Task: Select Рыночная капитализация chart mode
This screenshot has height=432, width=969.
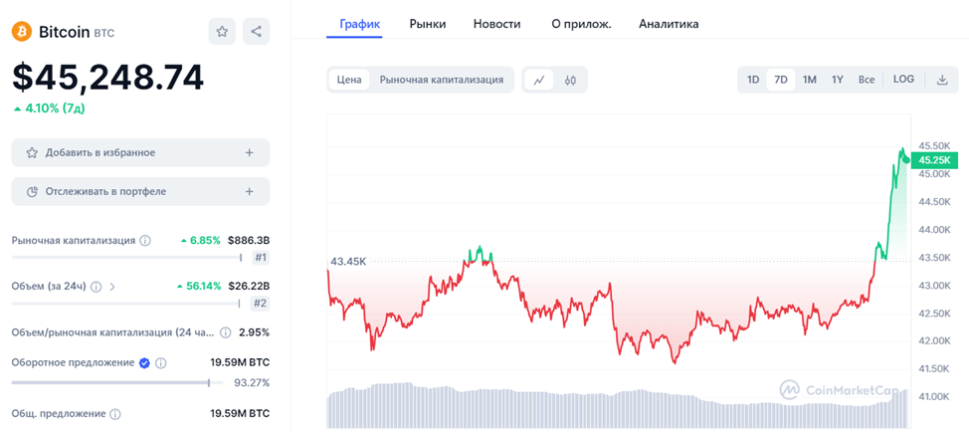Action: [x=442, y=80]
